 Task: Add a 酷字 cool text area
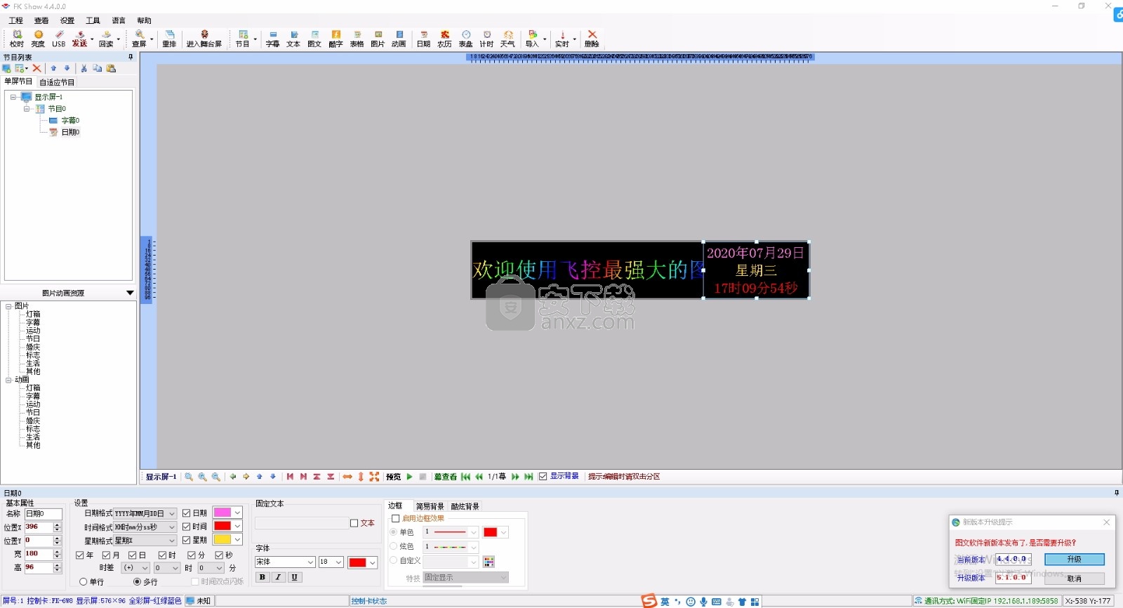(x=335, y=39)
